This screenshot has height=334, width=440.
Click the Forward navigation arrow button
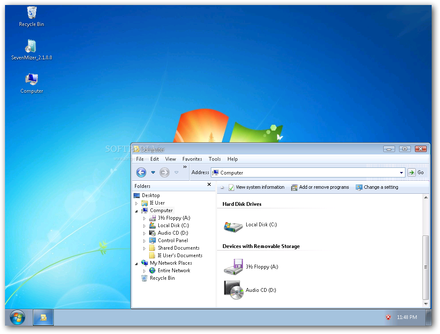pos(165,172)
